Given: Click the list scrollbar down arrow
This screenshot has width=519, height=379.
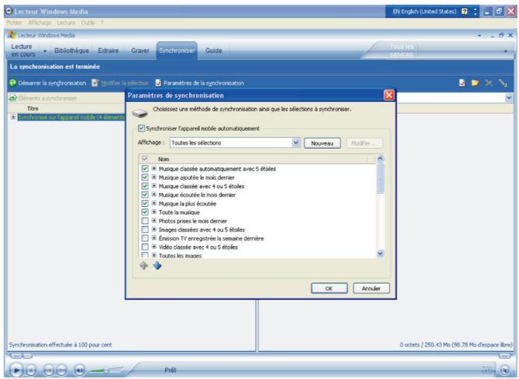Looking at the screenshot, I should click(x=380, y=254).
